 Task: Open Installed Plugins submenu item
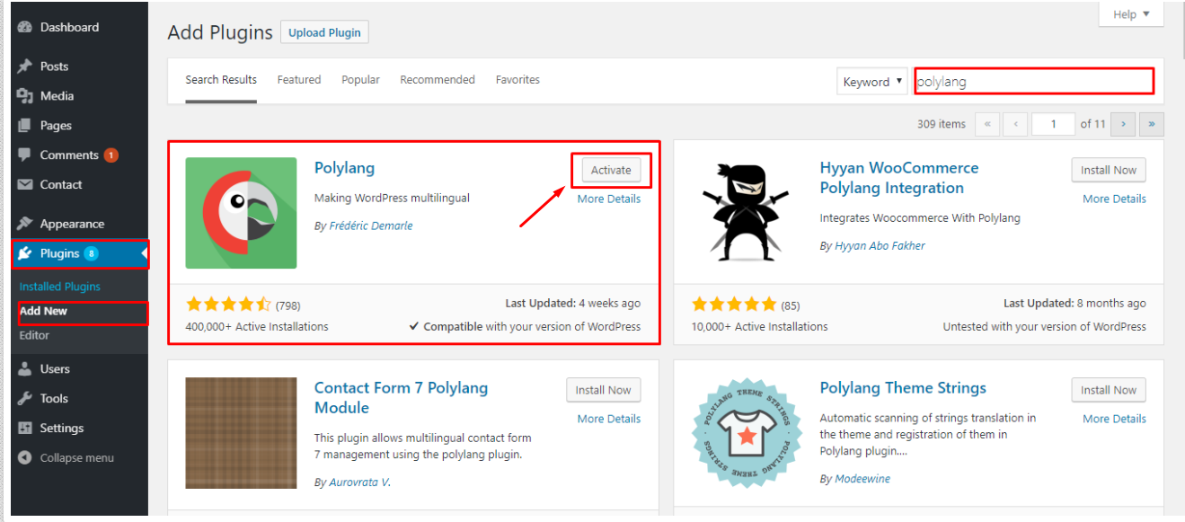[x=60, y=287]
